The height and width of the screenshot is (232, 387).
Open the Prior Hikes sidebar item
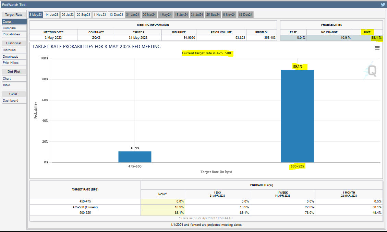pos(14,63)
